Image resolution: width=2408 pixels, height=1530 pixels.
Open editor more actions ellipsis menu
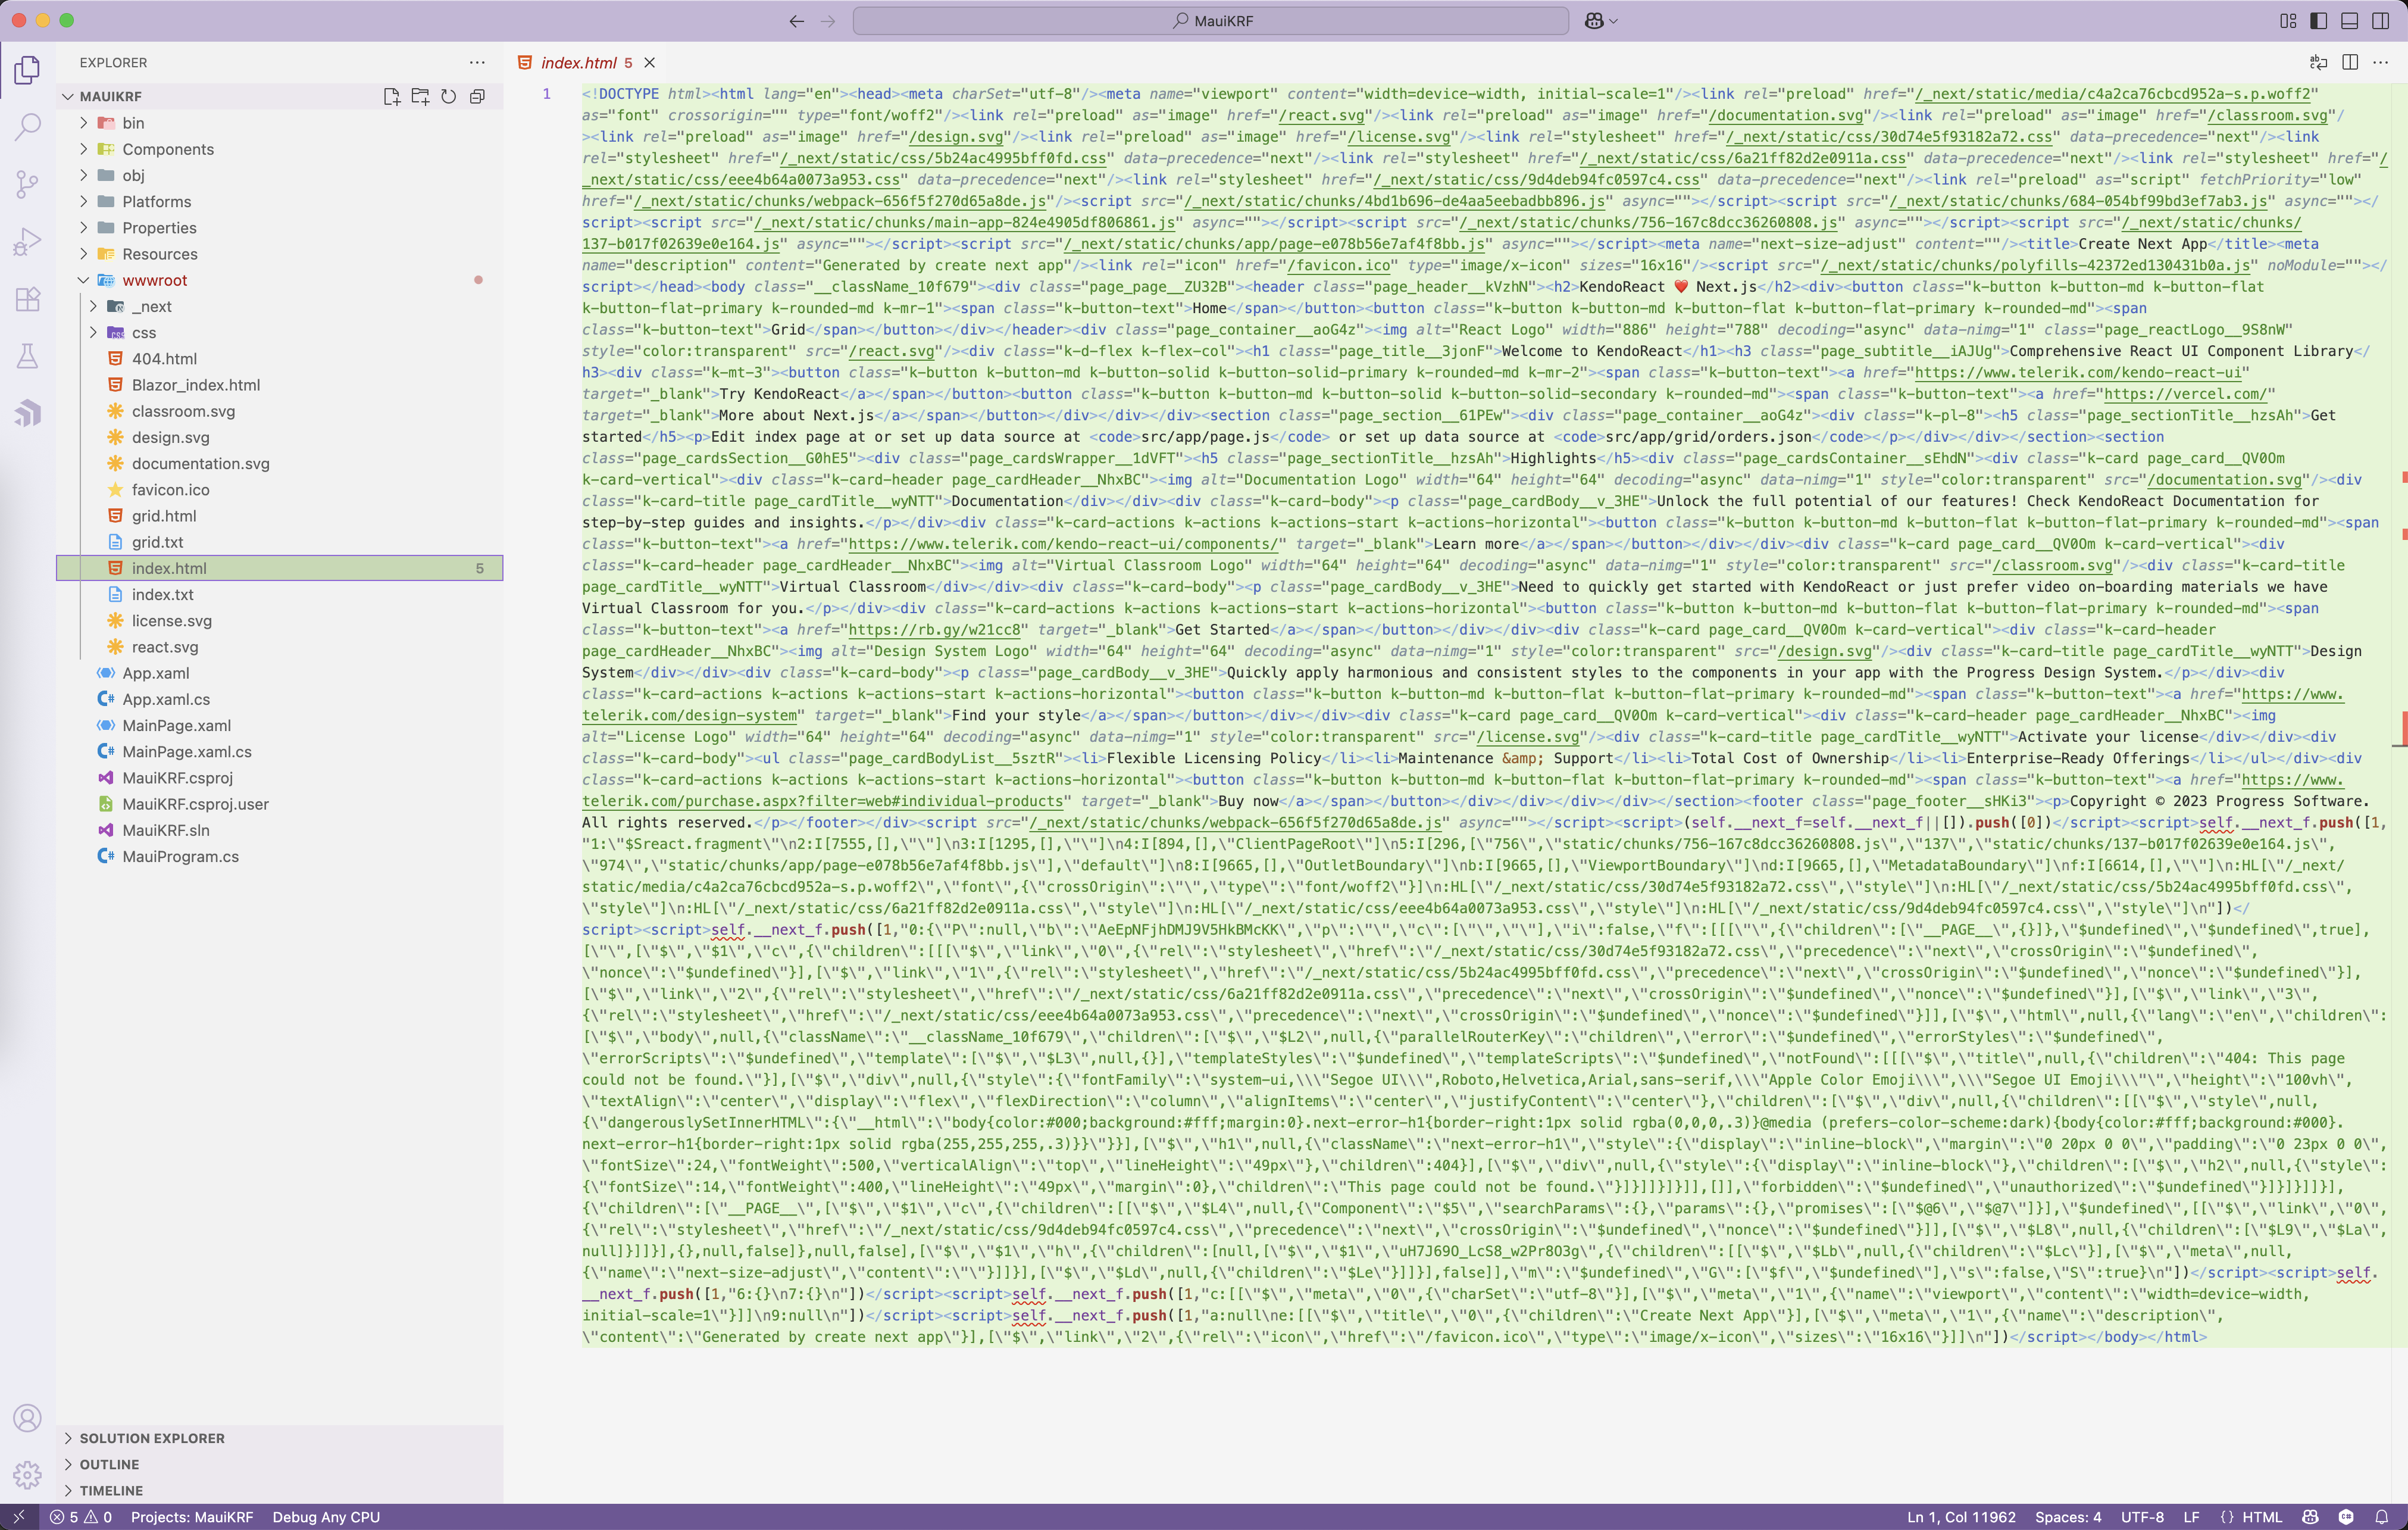2381,62
